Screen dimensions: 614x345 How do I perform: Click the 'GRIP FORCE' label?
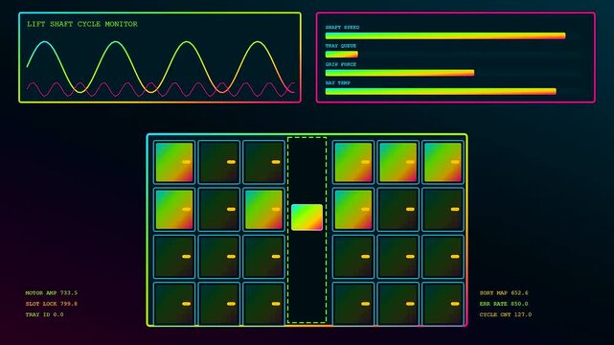[x=341, y=64]
